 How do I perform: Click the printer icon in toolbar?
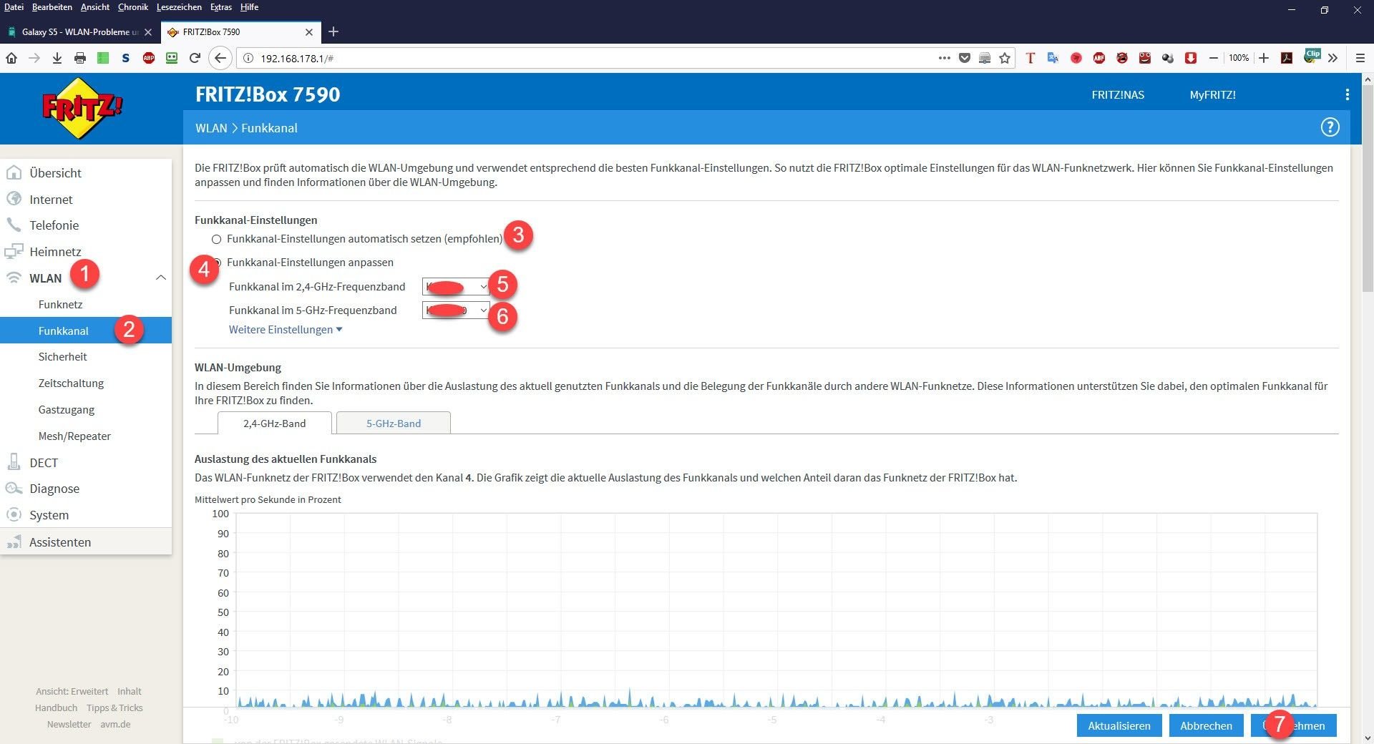tap(80, 58)
